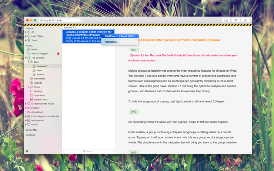The width and height of the screenshot is (274, 171).
Task: Open the navigation list toolbar button
Action: (236, 20)
